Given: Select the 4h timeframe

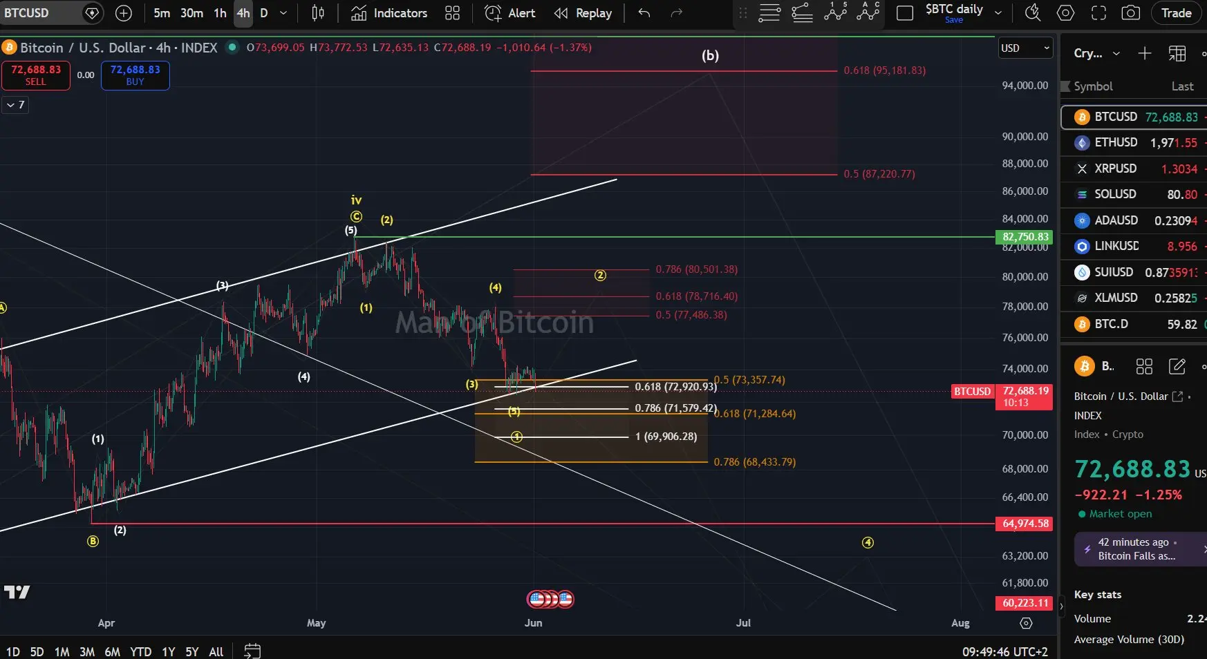Looking at the screenshot, I should click(243, 13).
